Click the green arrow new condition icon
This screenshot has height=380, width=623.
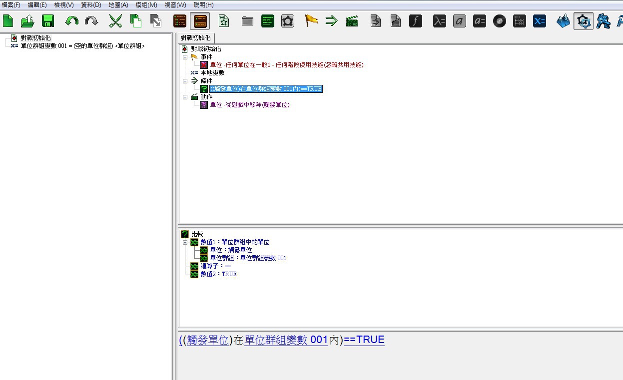[x=331, y=21]
